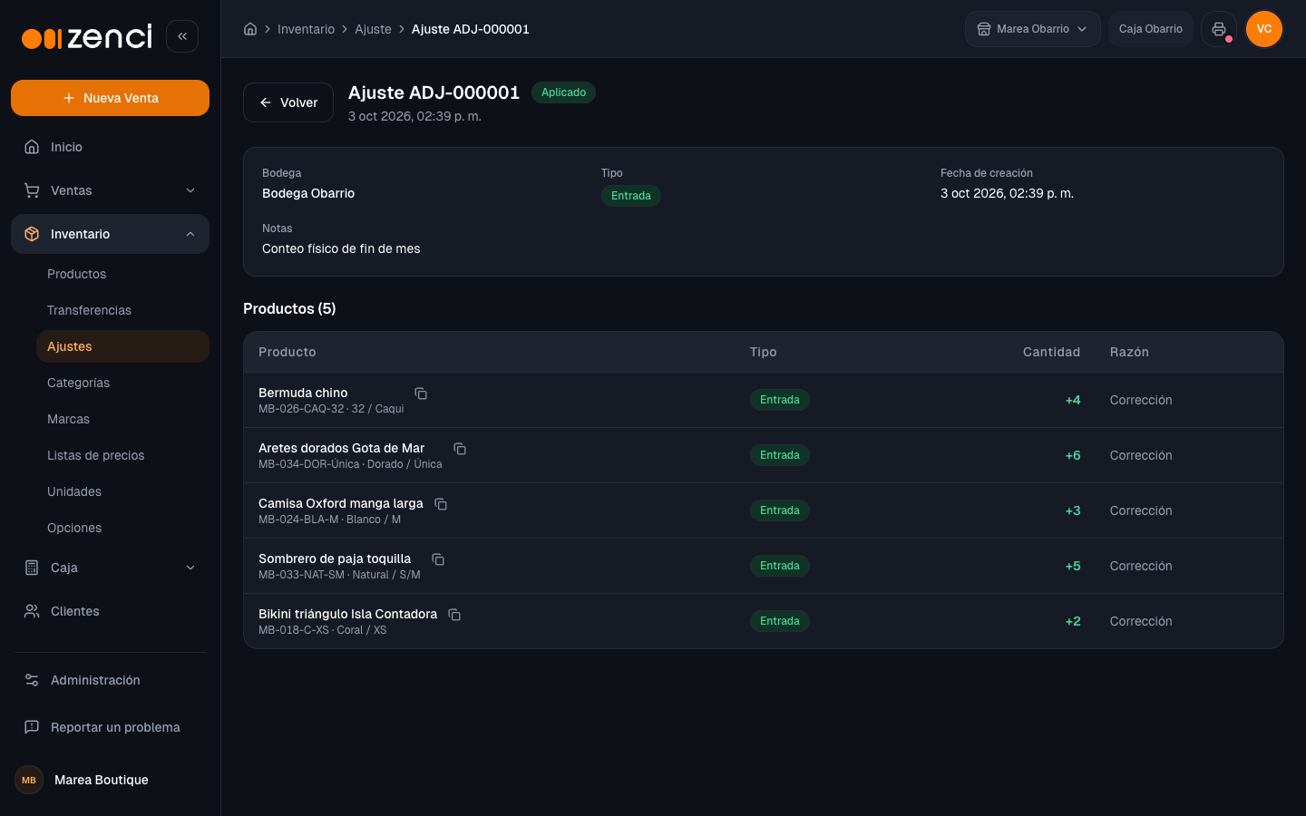Open Reportar un problema
Image resolution: width=1306 pixels, height=816 pixels.
(110, 727)
